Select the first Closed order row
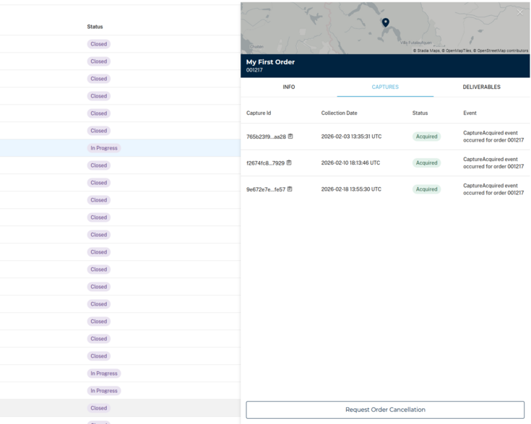 point(98,44)
